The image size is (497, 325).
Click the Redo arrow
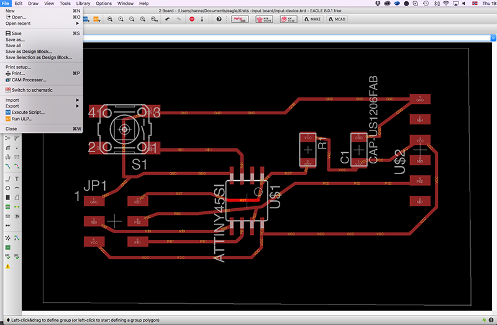(178, 19)
